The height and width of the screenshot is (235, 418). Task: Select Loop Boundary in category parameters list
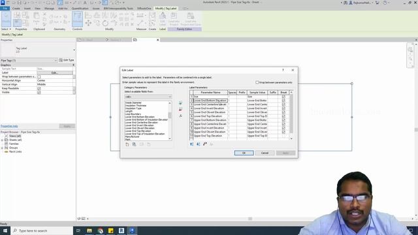133,114
